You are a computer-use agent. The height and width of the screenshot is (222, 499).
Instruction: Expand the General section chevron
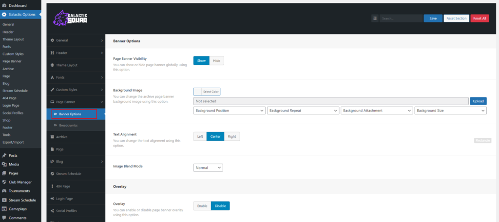(102, 40)
